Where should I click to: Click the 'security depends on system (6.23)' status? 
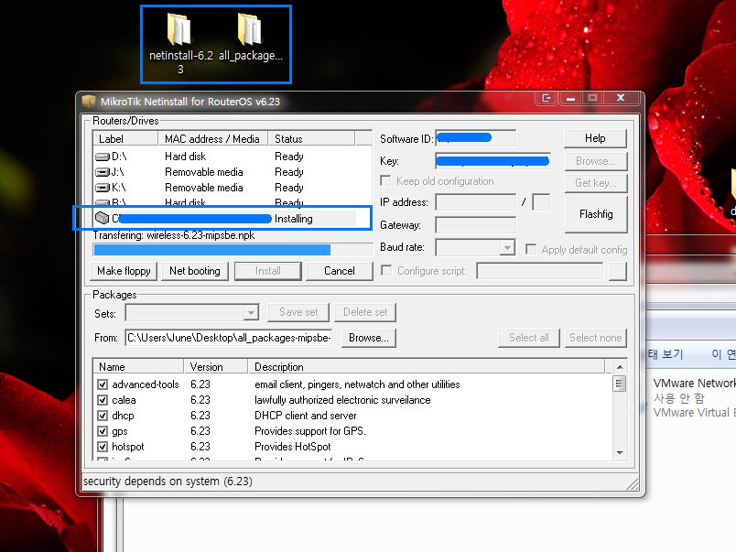168,482
